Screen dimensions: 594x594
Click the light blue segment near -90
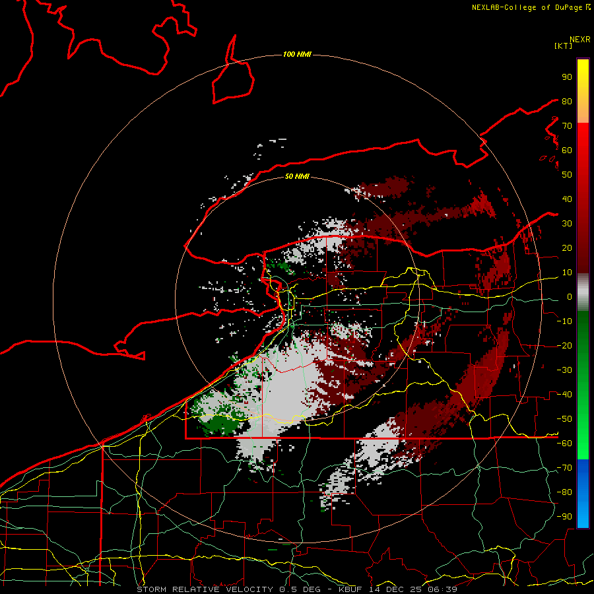pyautogui.click(x=583, y=515)
